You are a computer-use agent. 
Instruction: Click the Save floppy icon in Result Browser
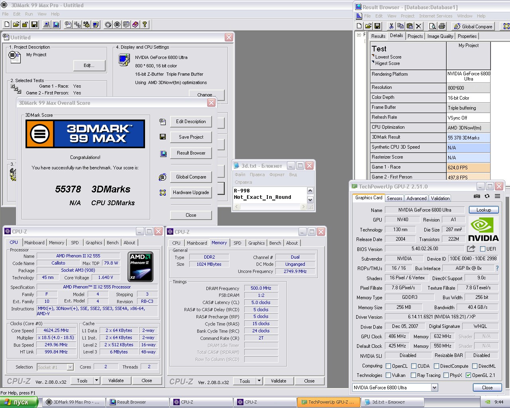pos(377,26)
